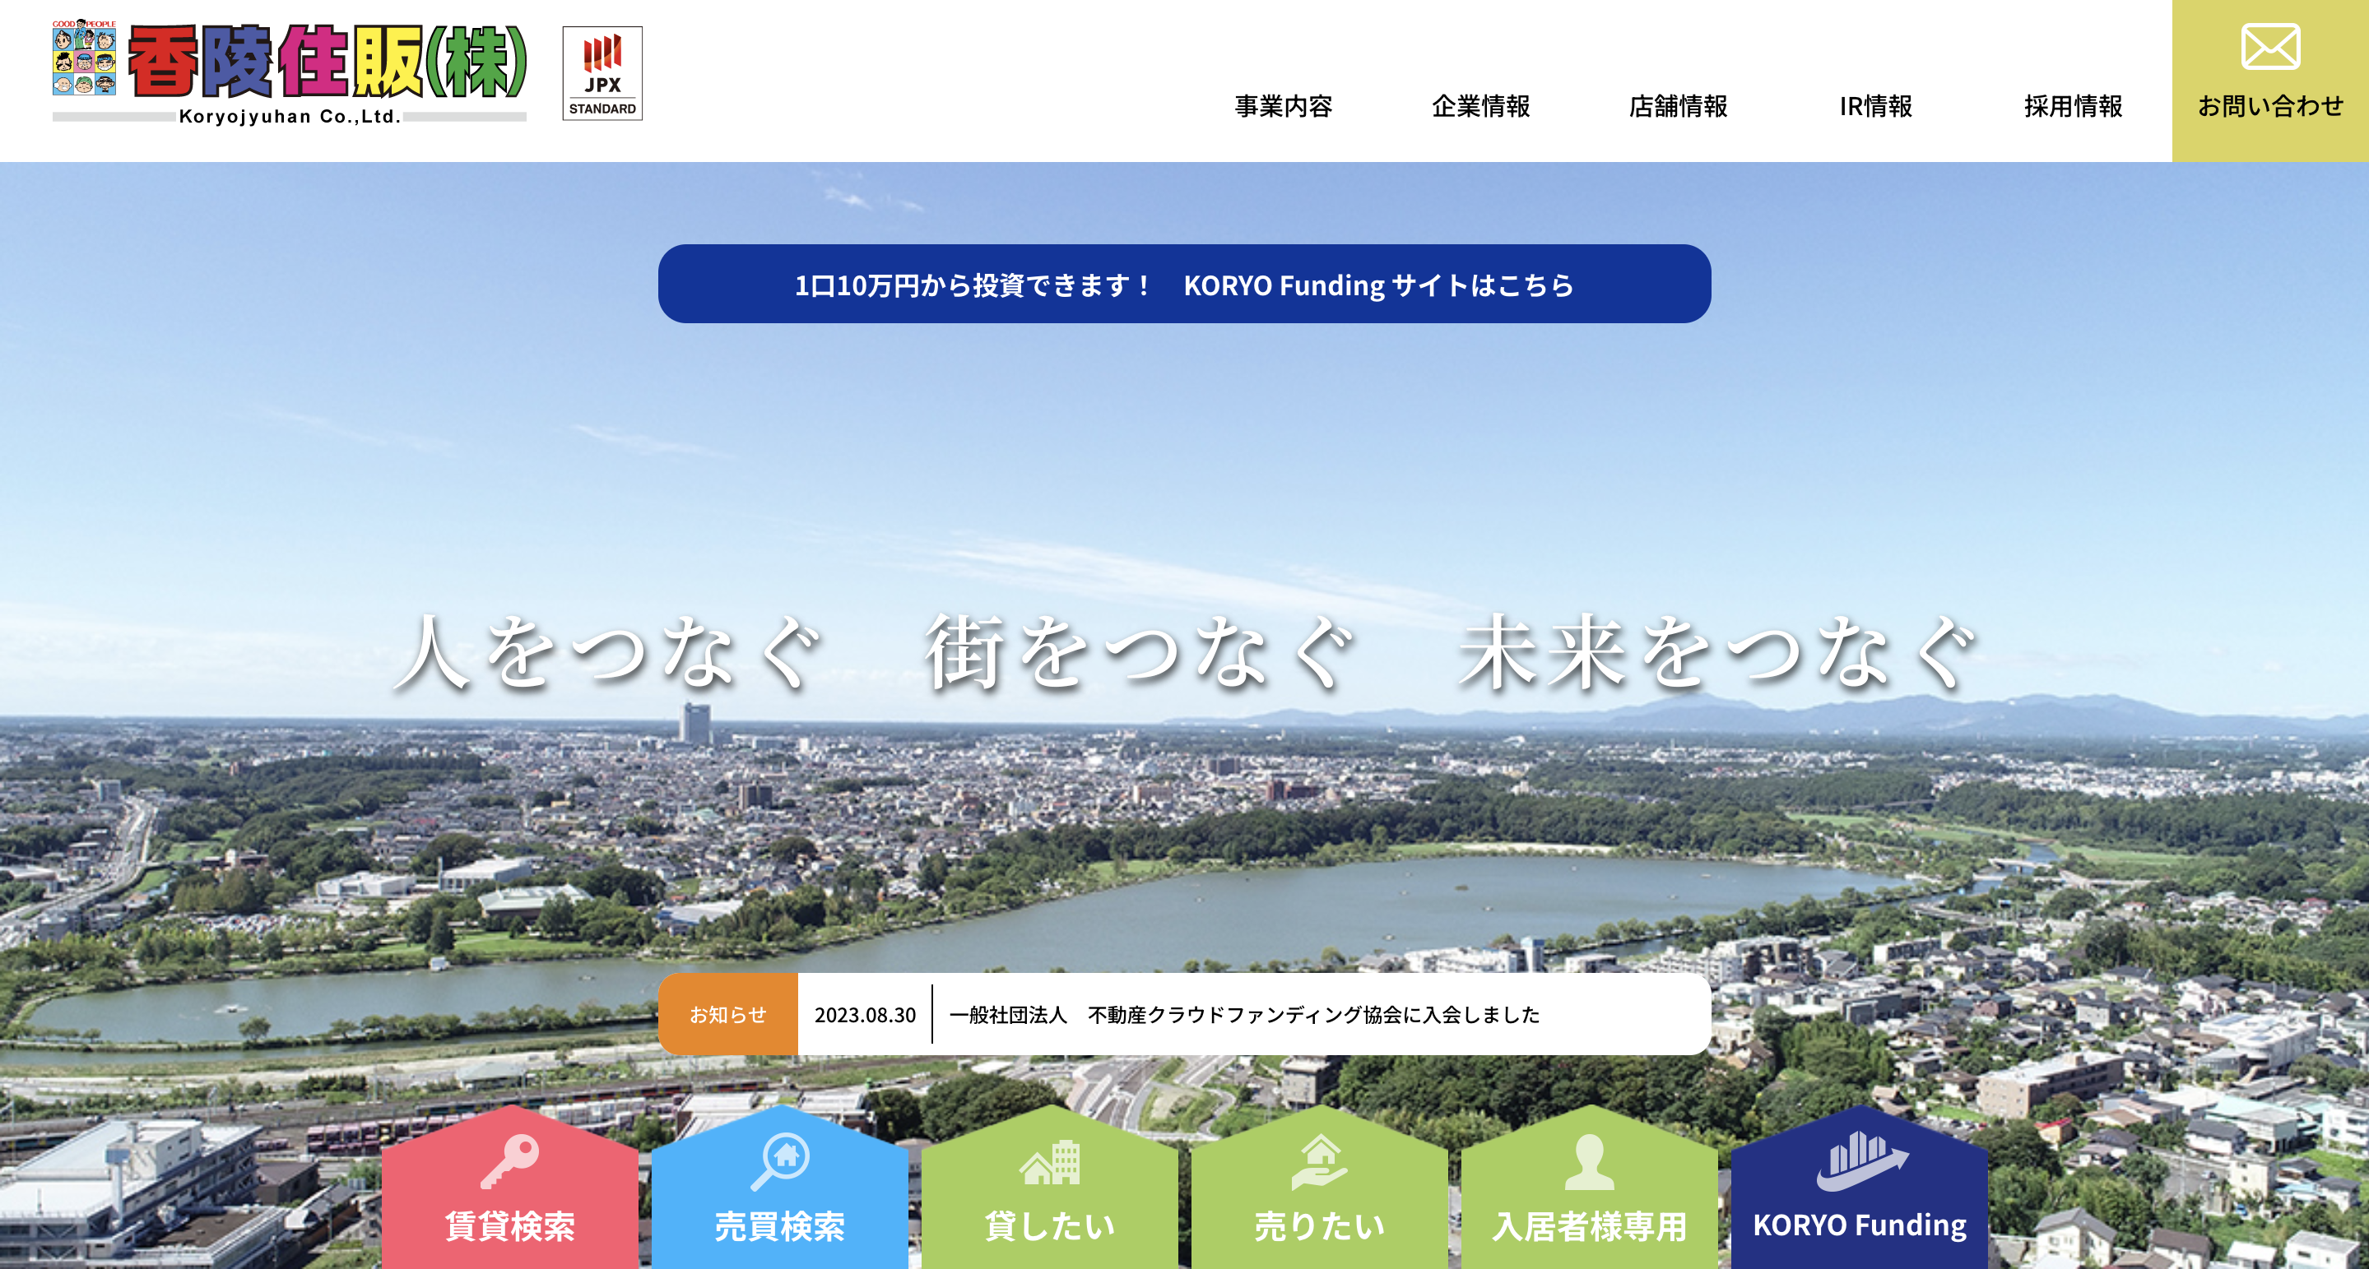Screen dimensions: 2369x1269
Task: Click the magnifier house icon for sales search
Action: pyautogui.click(x=780, y=1161)
